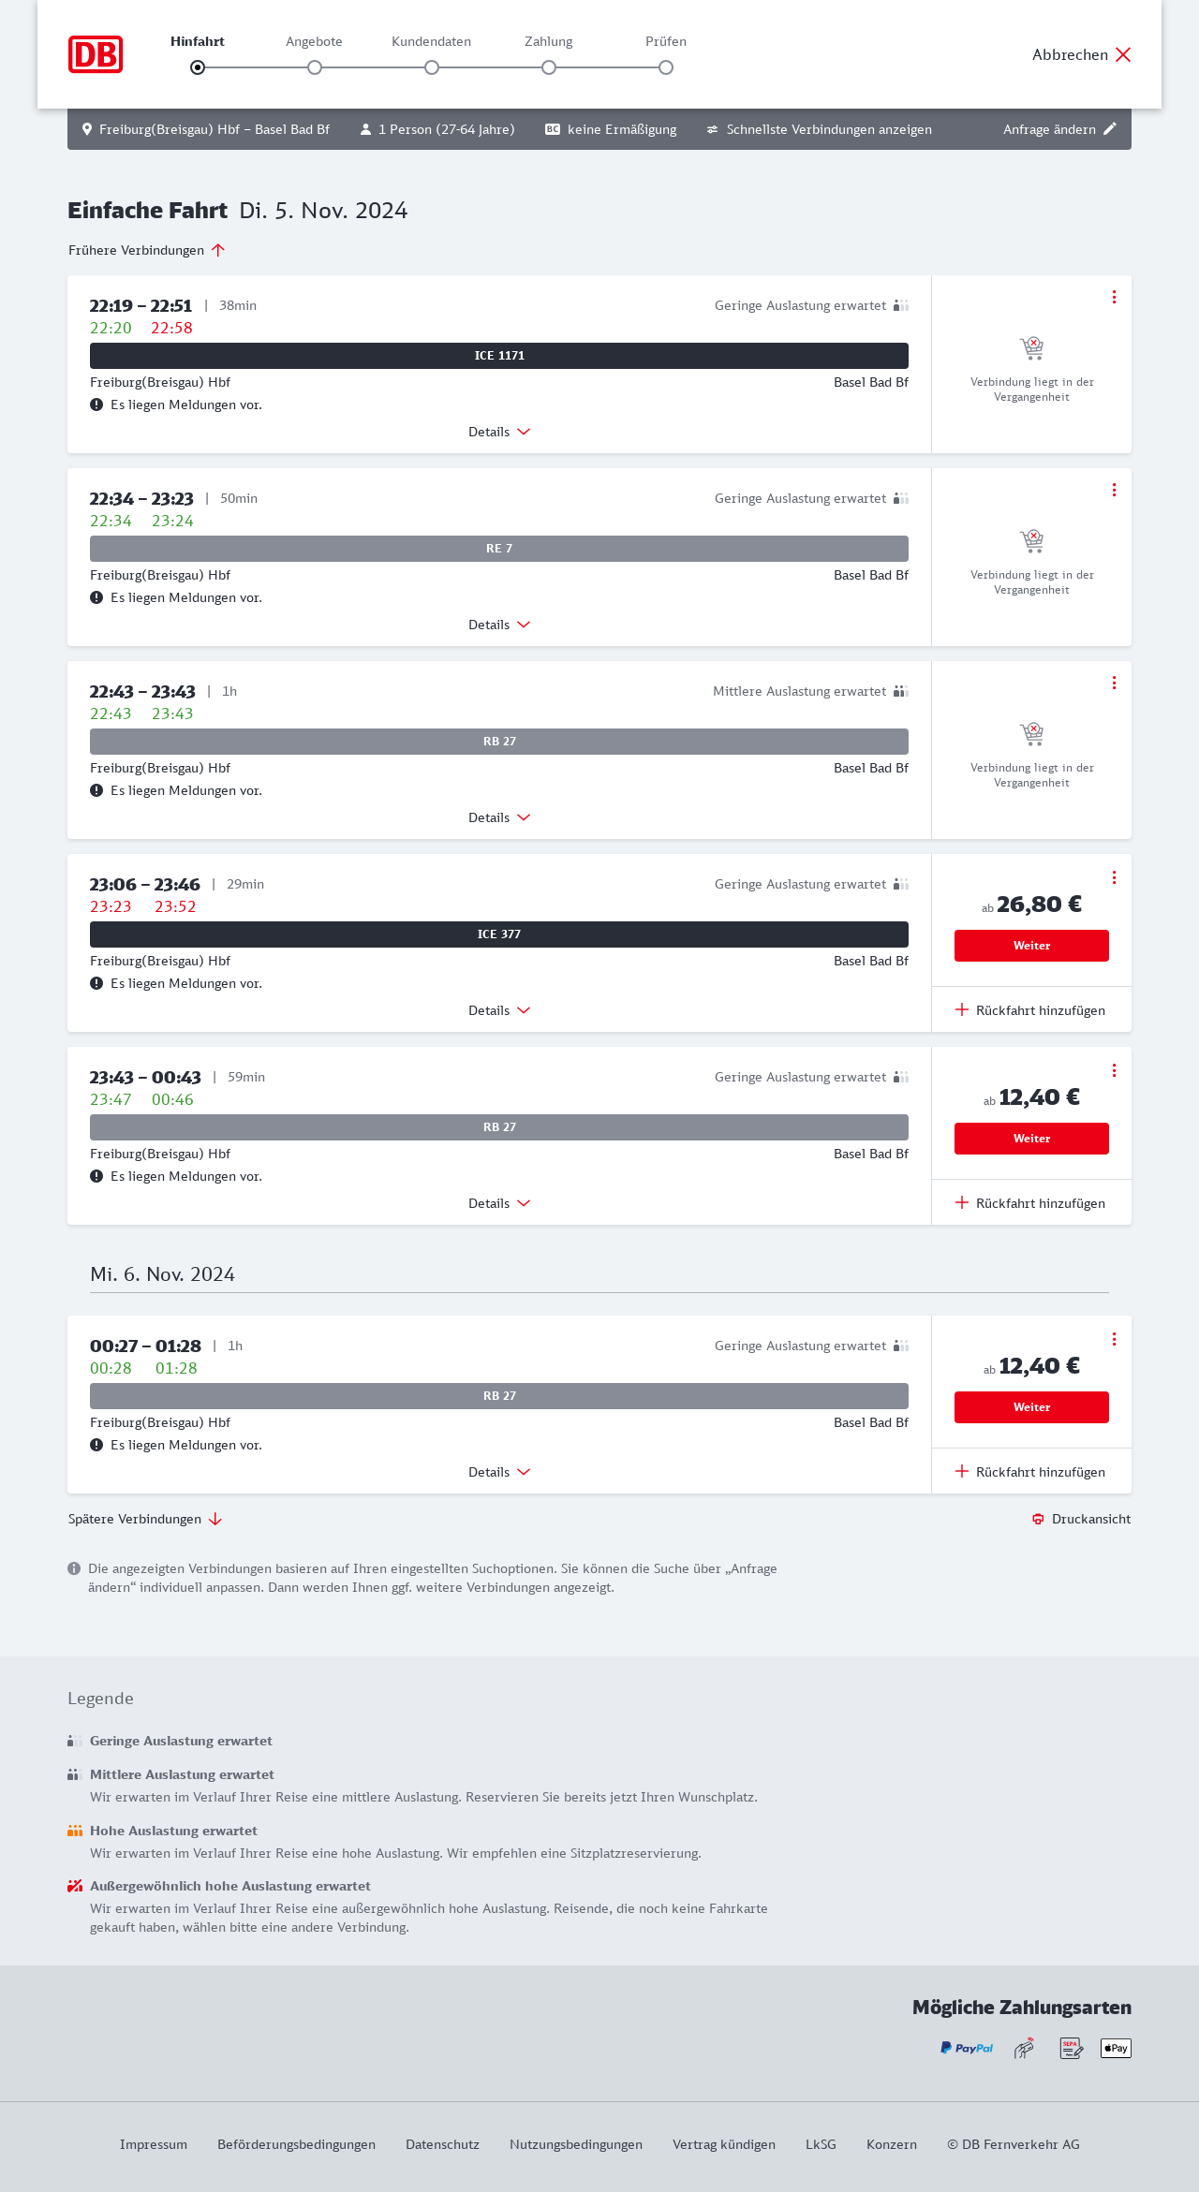Screen dimensions: 1199x2192
Task: Select the Kundendaten step circle
Action: pyautogui.click(x=432, y=67)
